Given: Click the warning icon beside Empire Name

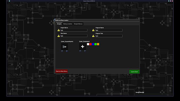Looking at the screenshot, I should pos(59,30).
